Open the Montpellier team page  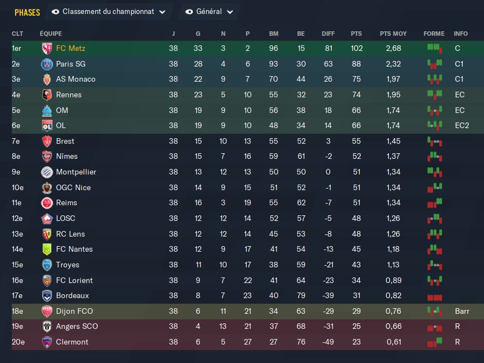point(76,172)
